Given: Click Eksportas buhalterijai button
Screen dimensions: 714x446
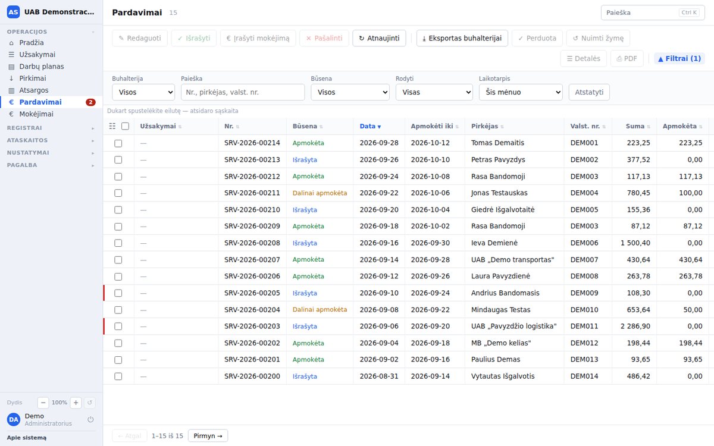Looking at the screenshot, I should point(462,38).
